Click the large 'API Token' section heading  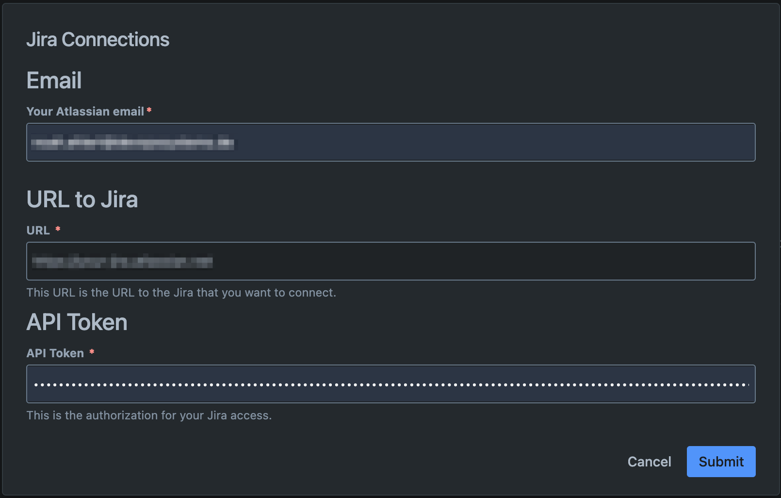(x=77, y=322)
